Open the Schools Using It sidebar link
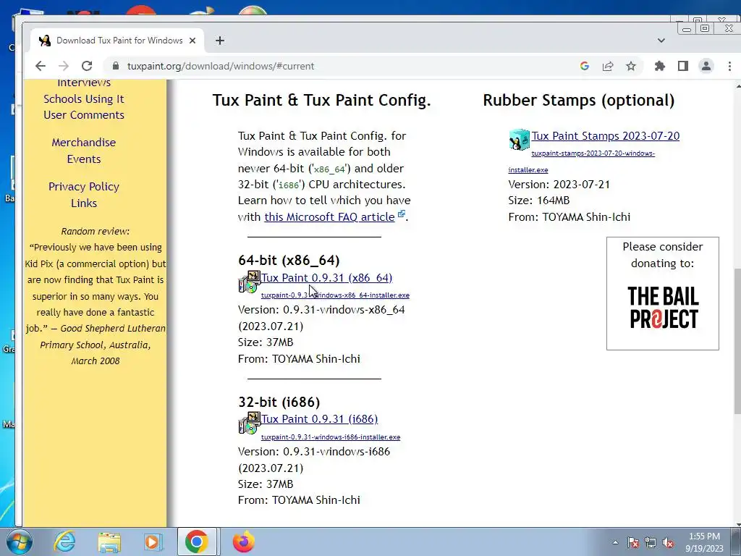 (84, 98)
